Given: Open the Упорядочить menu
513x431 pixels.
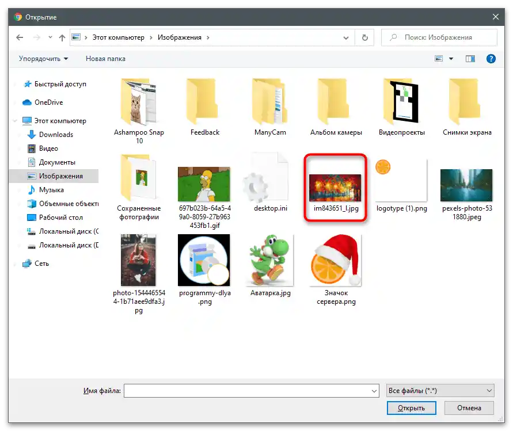Looking at the screenshot, I should (43, 59).
